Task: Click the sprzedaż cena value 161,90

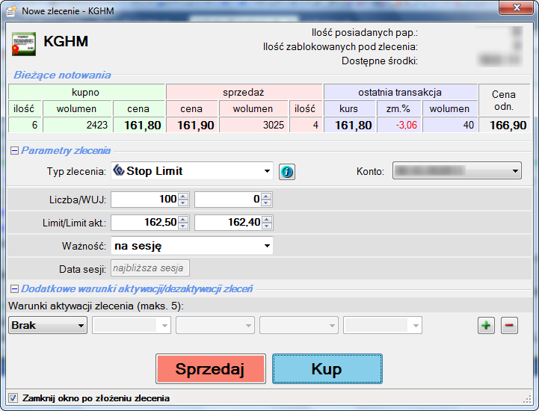Action: click(192, 125)
